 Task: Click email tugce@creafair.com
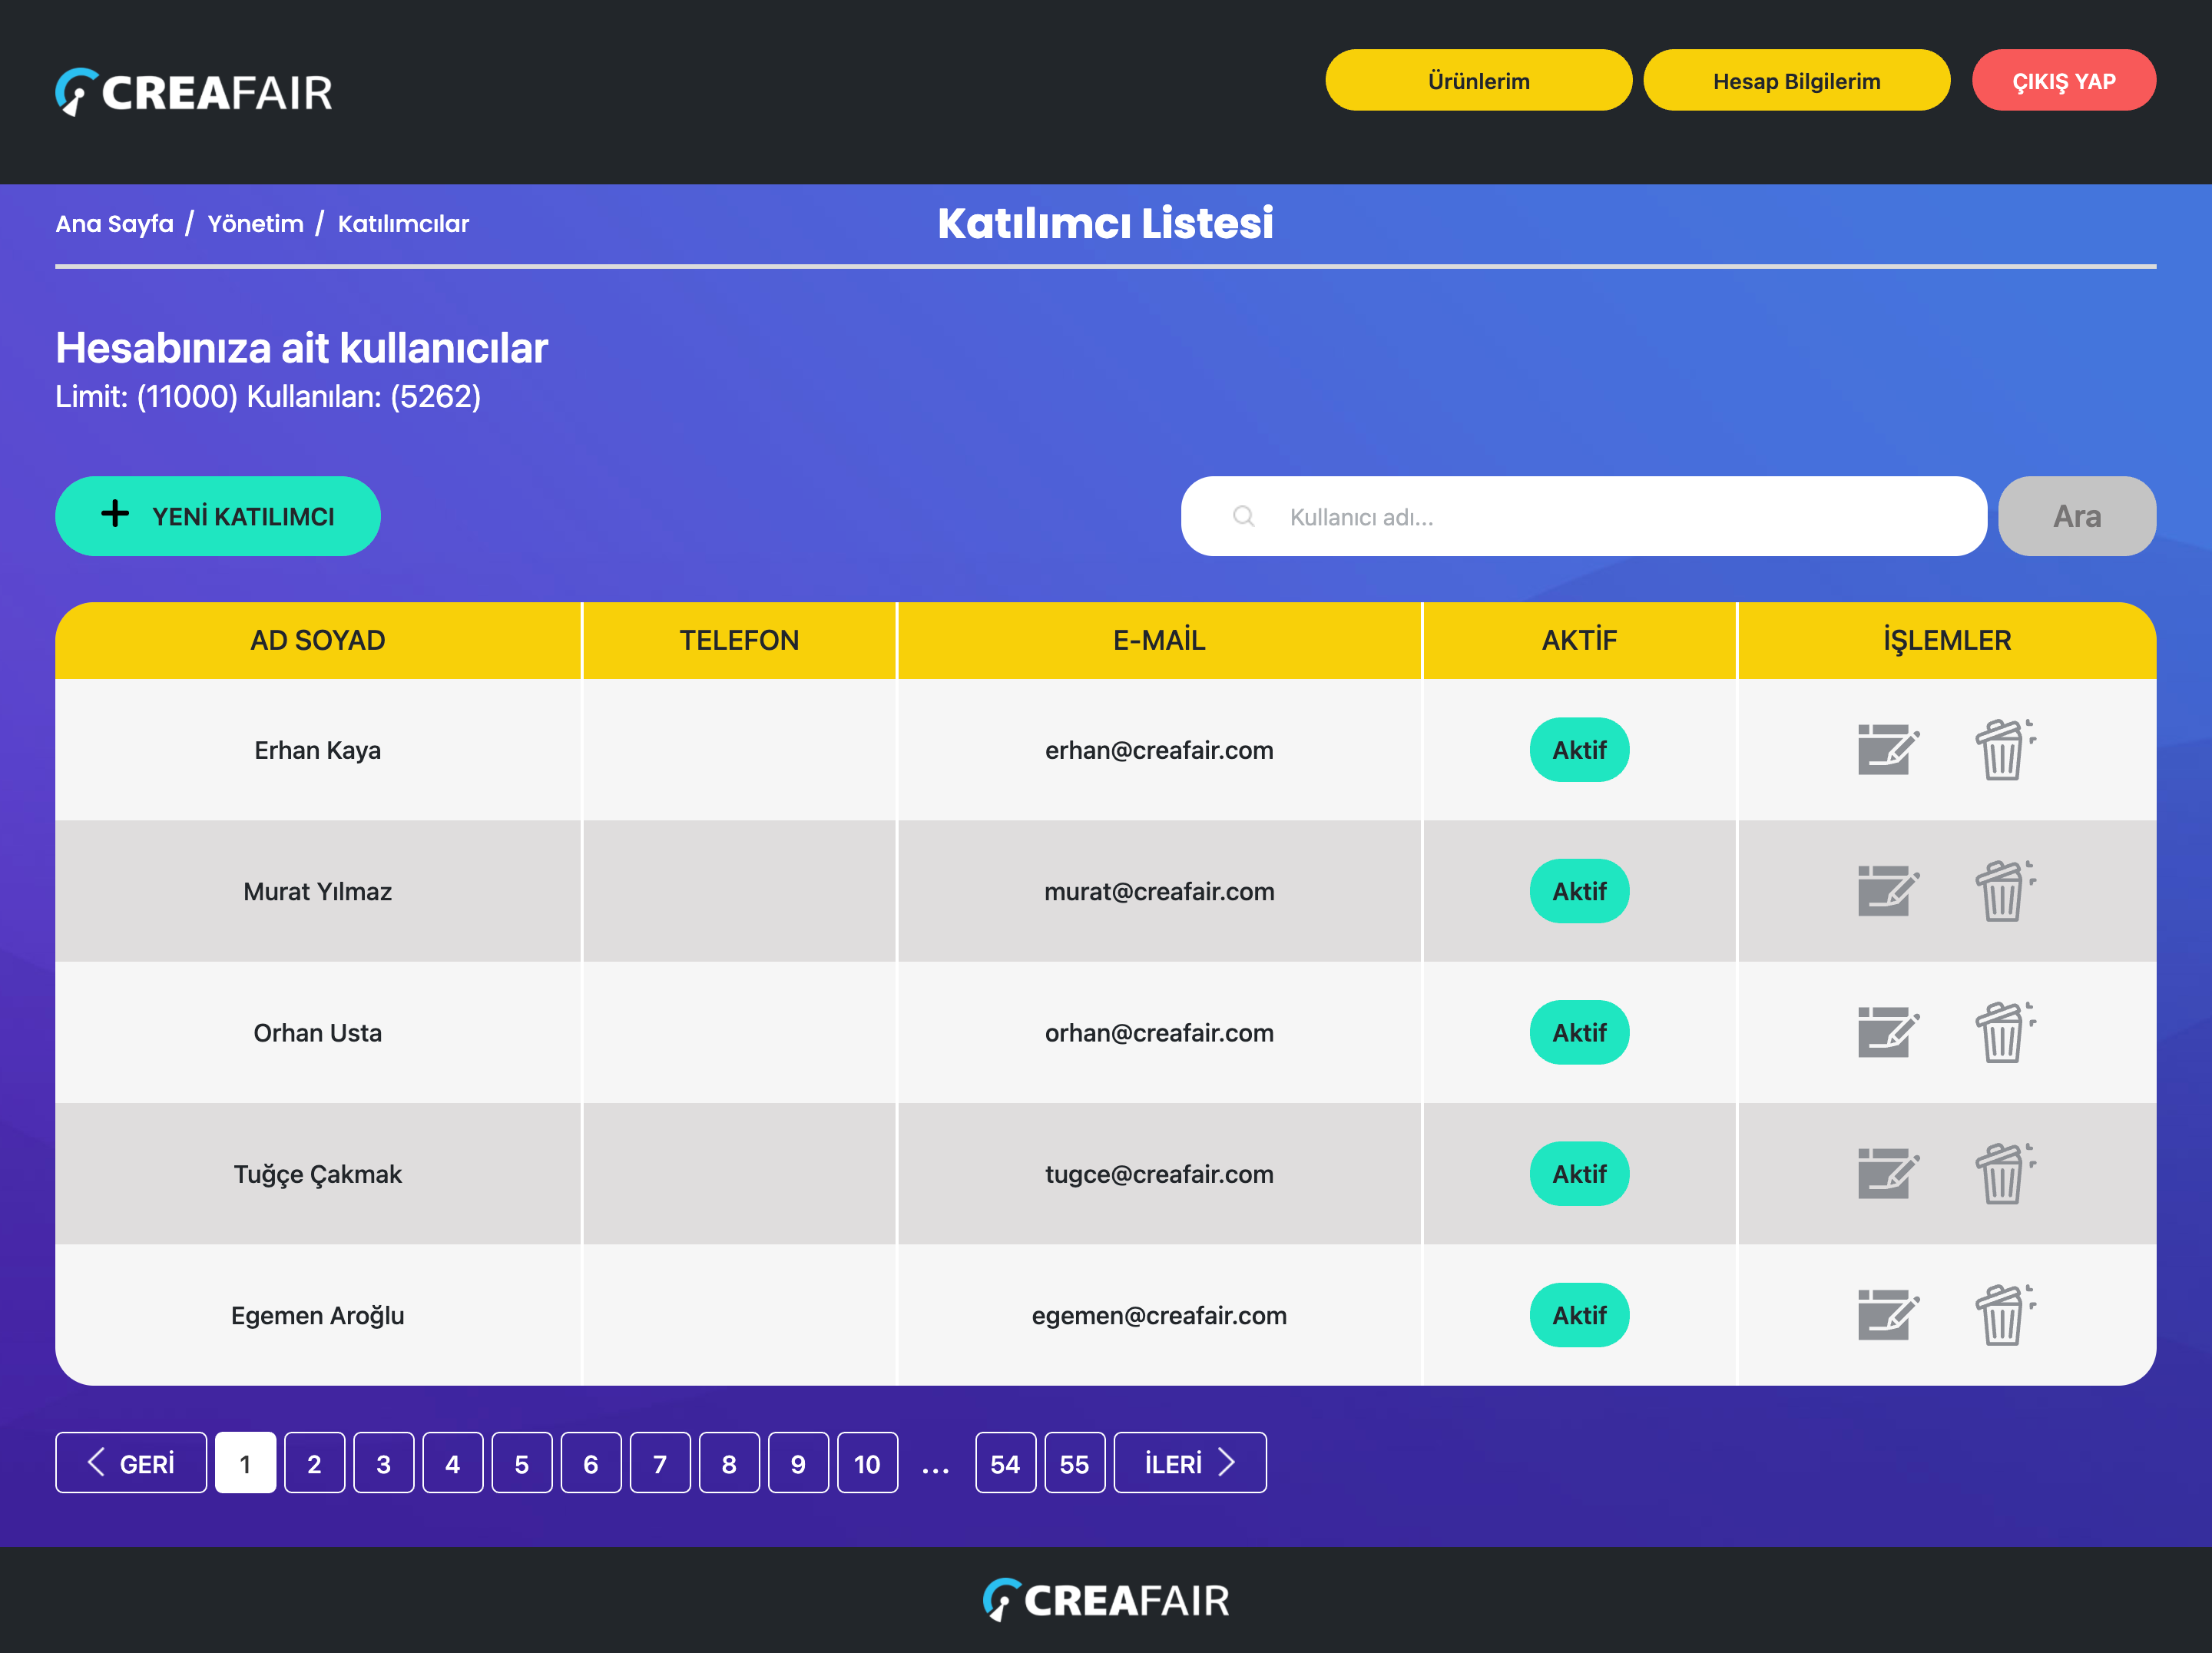click(x=1159, y=1174)
